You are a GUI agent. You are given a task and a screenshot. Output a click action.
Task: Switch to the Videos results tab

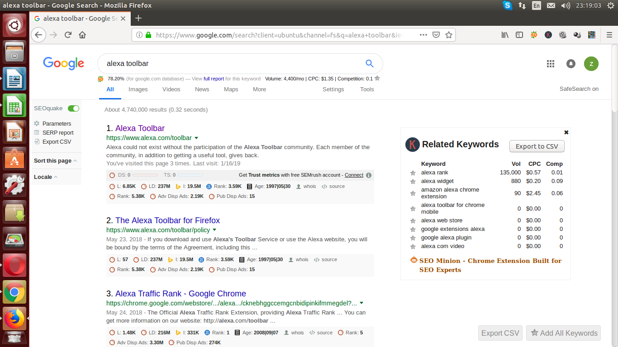pos(171,89)
